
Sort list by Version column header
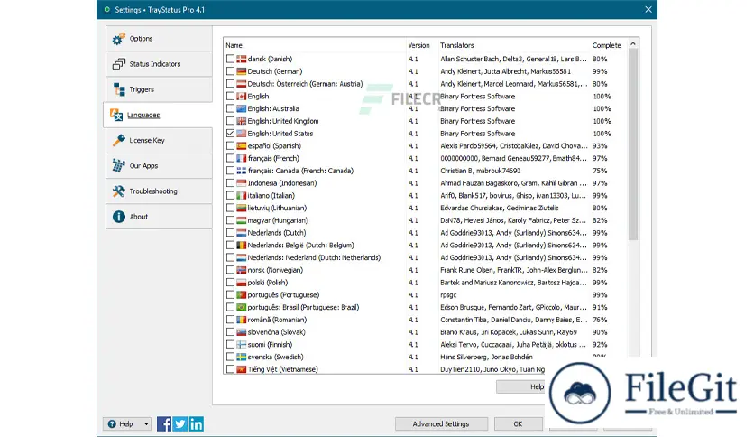[x=422, y=45]
